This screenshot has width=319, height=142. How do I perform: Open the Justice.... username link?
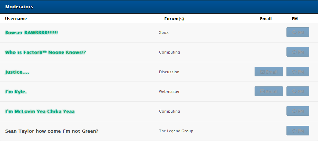click(17, 72)
